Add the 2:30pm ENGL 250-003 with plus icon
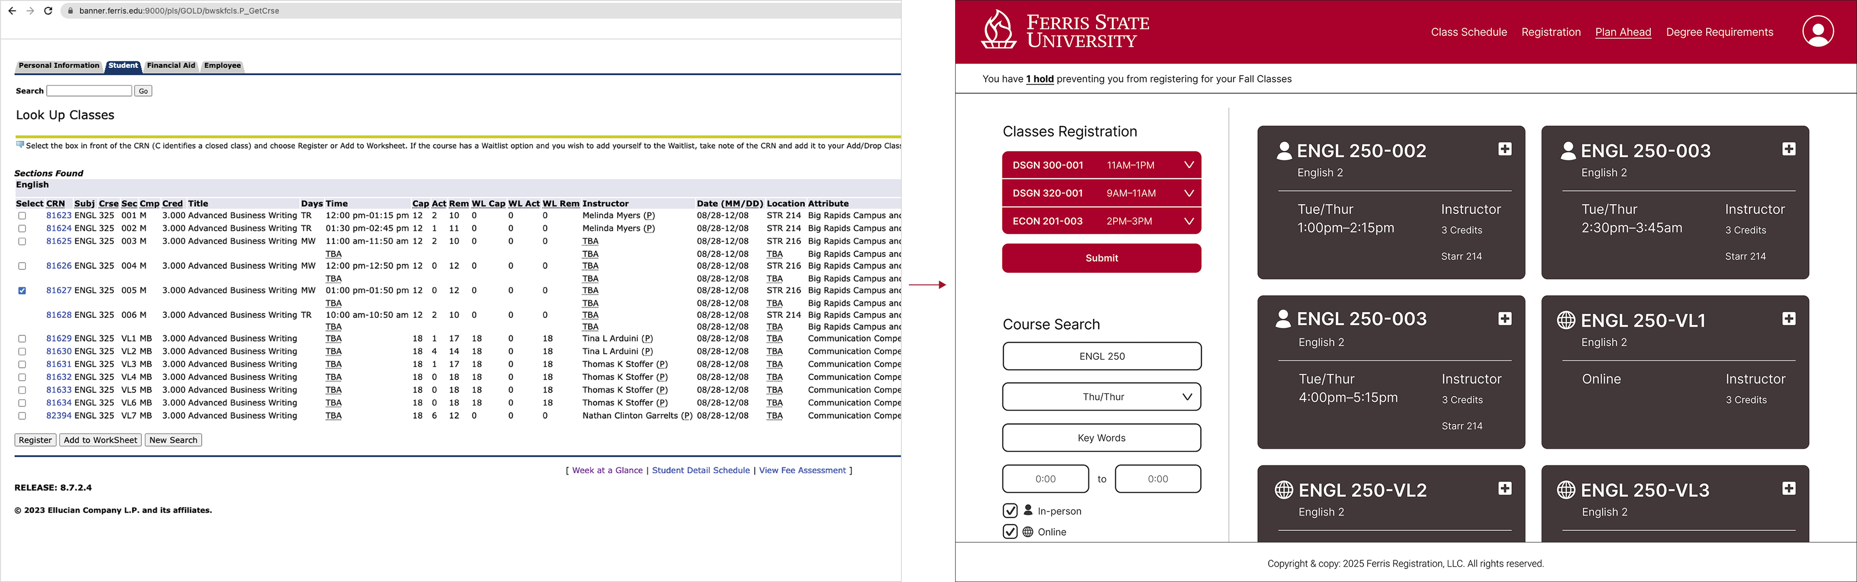This screenshot has width=1857, height=582. 1788,149
